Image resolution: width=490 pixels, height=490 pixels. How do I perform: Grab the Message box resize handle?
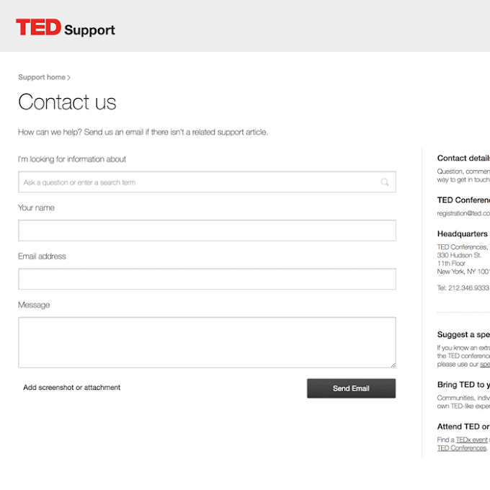(x=393, y=365)
